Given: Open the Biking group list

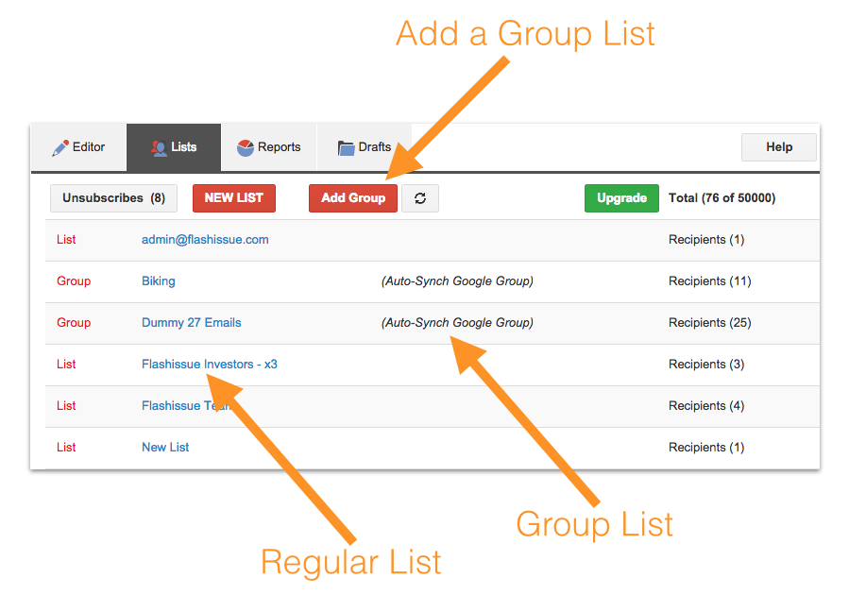Looking at the screenshot, I should click(x=158, y=281).
